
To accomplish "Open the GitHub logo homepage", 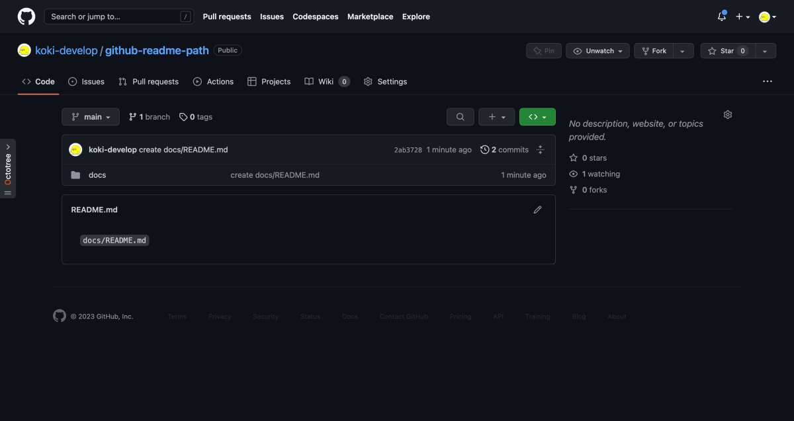I will pyautogui.click(x=26, y=17).
